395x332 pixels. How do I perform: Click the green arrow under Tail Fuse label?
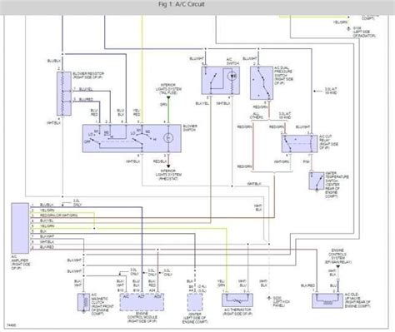click(168, 97)
